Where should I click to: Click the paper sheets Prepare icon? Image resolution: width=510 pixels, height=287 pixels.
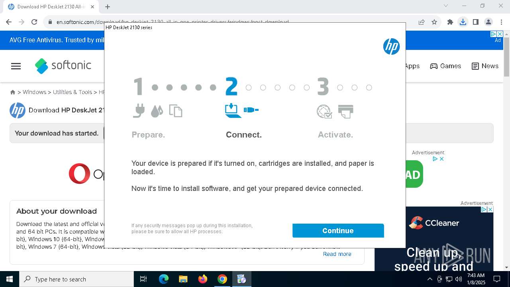(x=175, y=111)
